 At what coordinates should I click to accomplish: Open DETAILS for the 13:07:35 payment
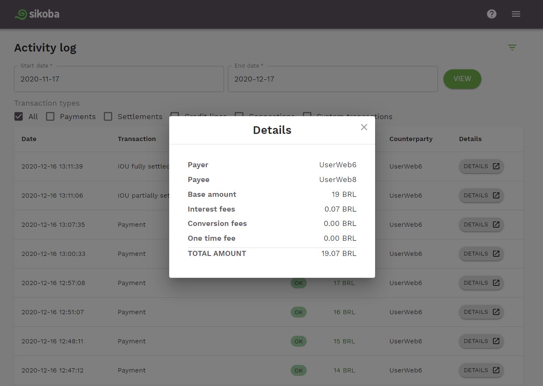pos(481,225)
